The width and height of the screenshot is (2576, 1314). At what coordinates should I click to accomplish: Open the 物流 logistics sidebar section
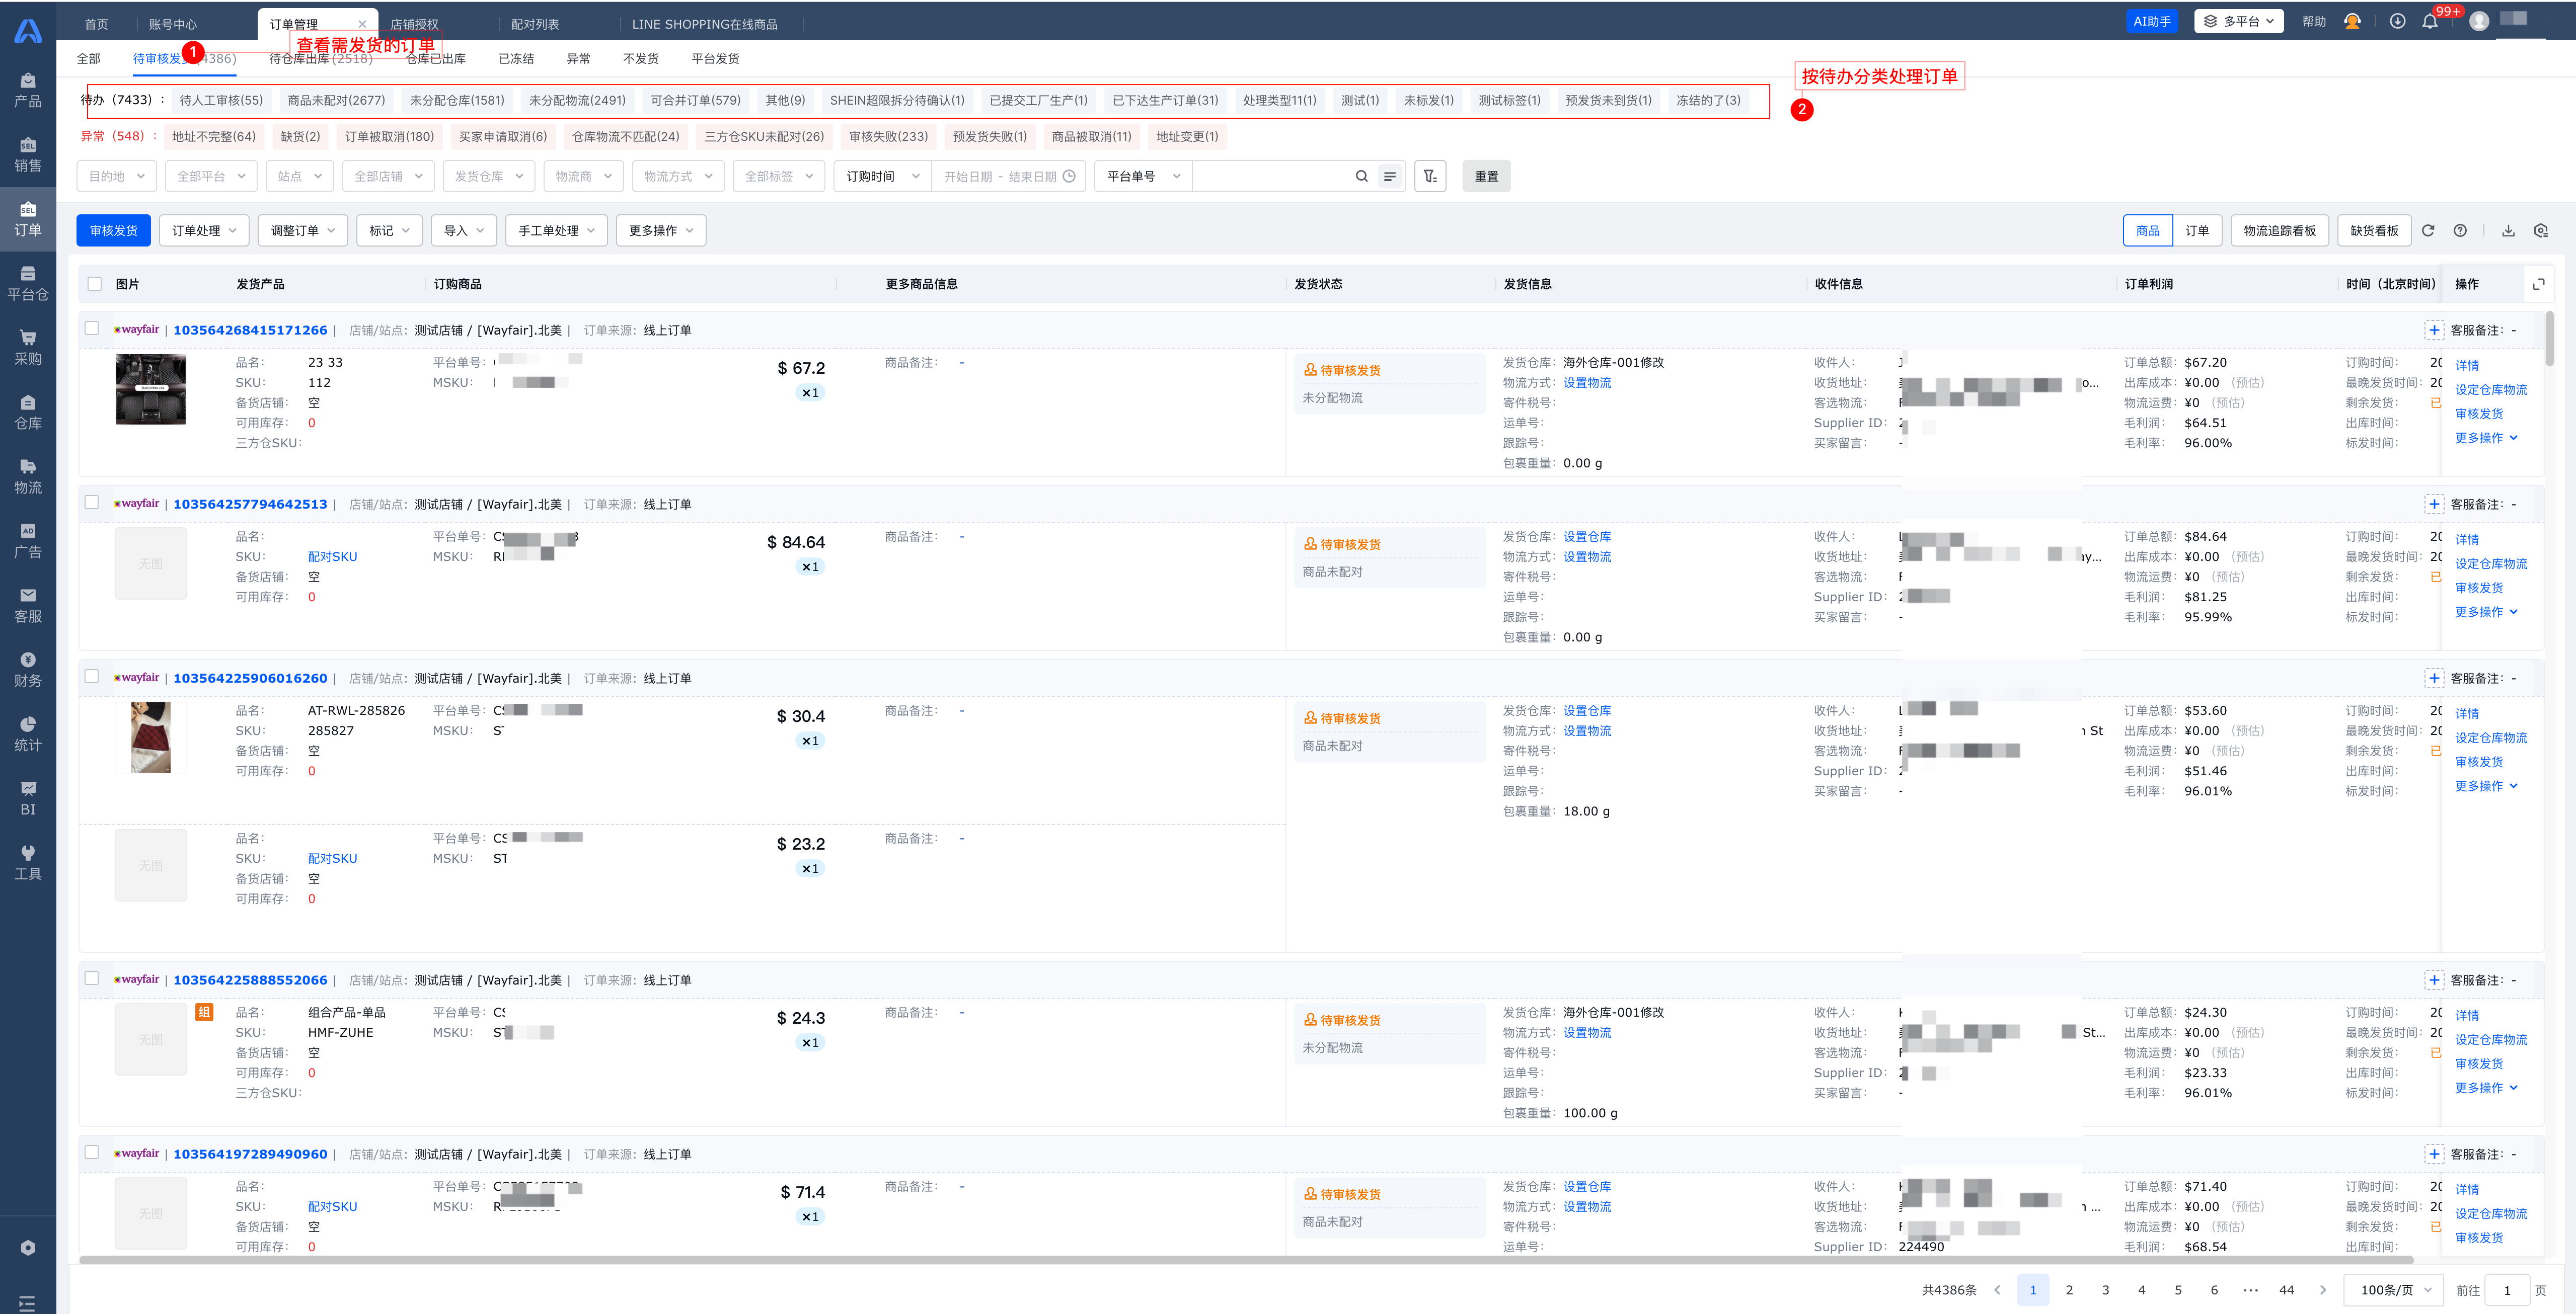(x=28, y=476)
